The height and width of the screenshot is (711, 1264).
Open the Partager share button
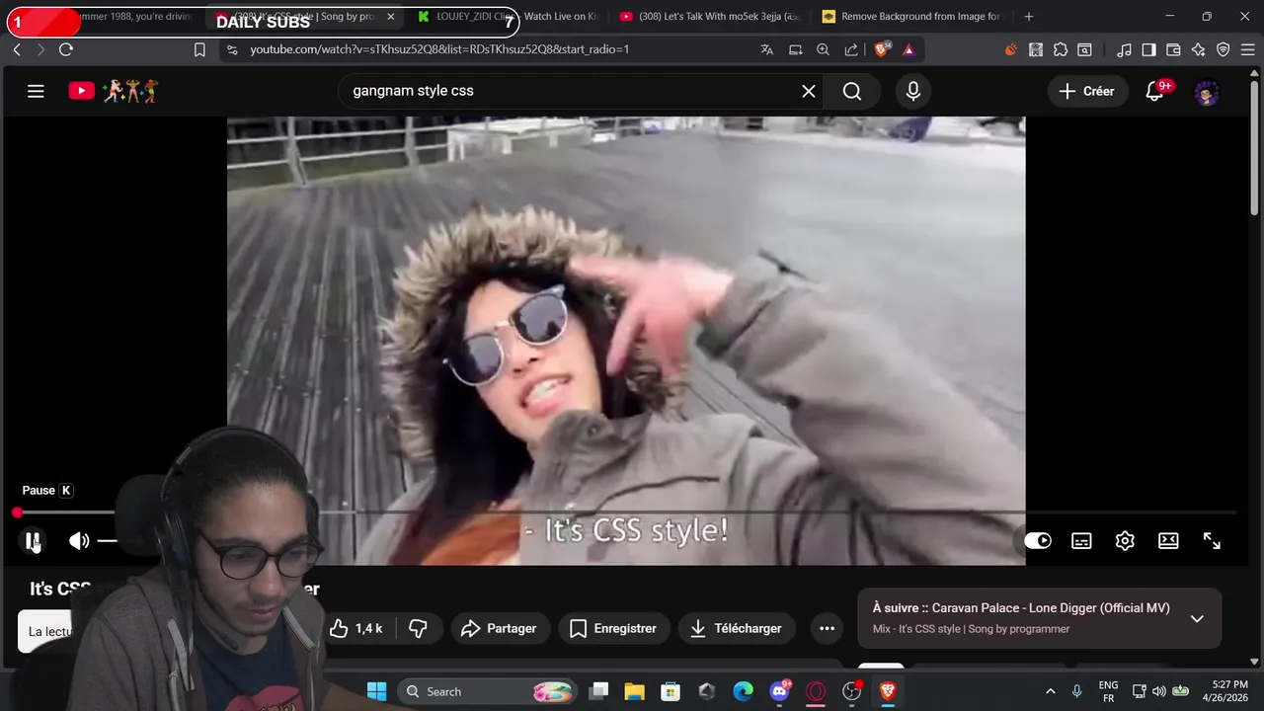click(499, 628)
